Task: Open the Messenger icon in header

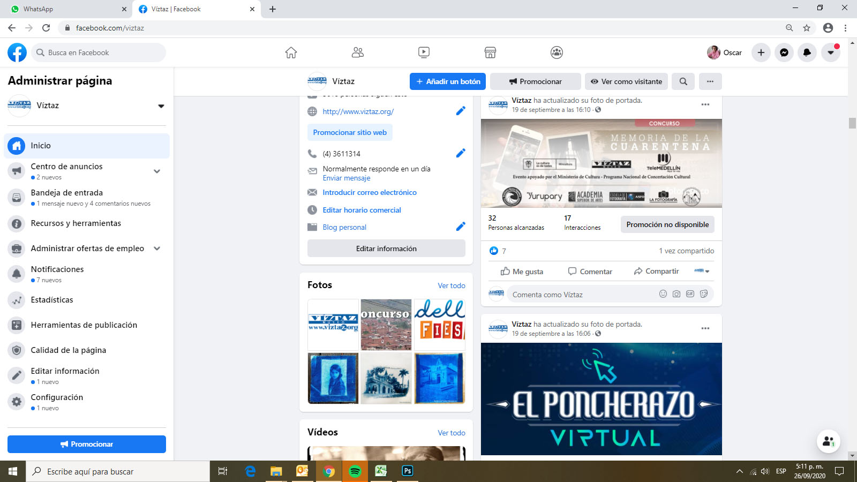Action: point(784,52)
